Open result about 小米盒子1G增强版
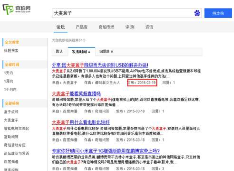This screenshot has width=234, height=171. (x=106, y=151)
